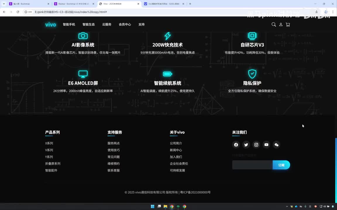Click the user account icon in navbar

click(x=281, y=24)
